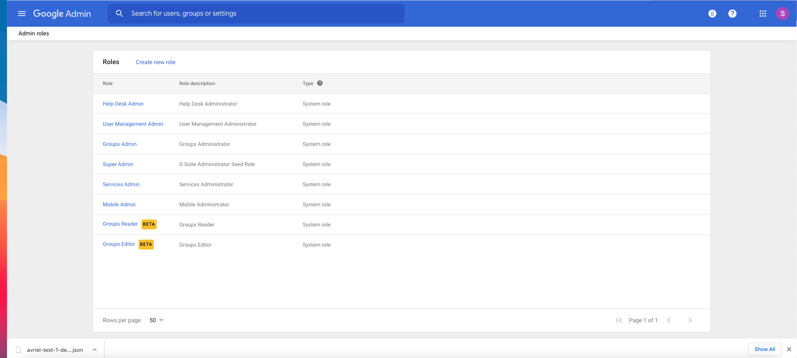
Task: Open the Google apps grid
Action: click(x=763, y=14)
